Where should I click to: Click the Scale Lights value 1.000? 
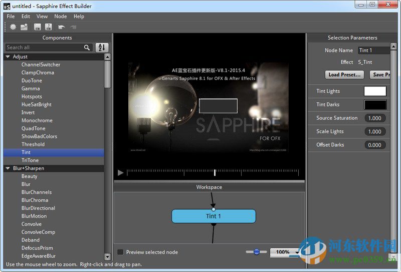[374, 131]
